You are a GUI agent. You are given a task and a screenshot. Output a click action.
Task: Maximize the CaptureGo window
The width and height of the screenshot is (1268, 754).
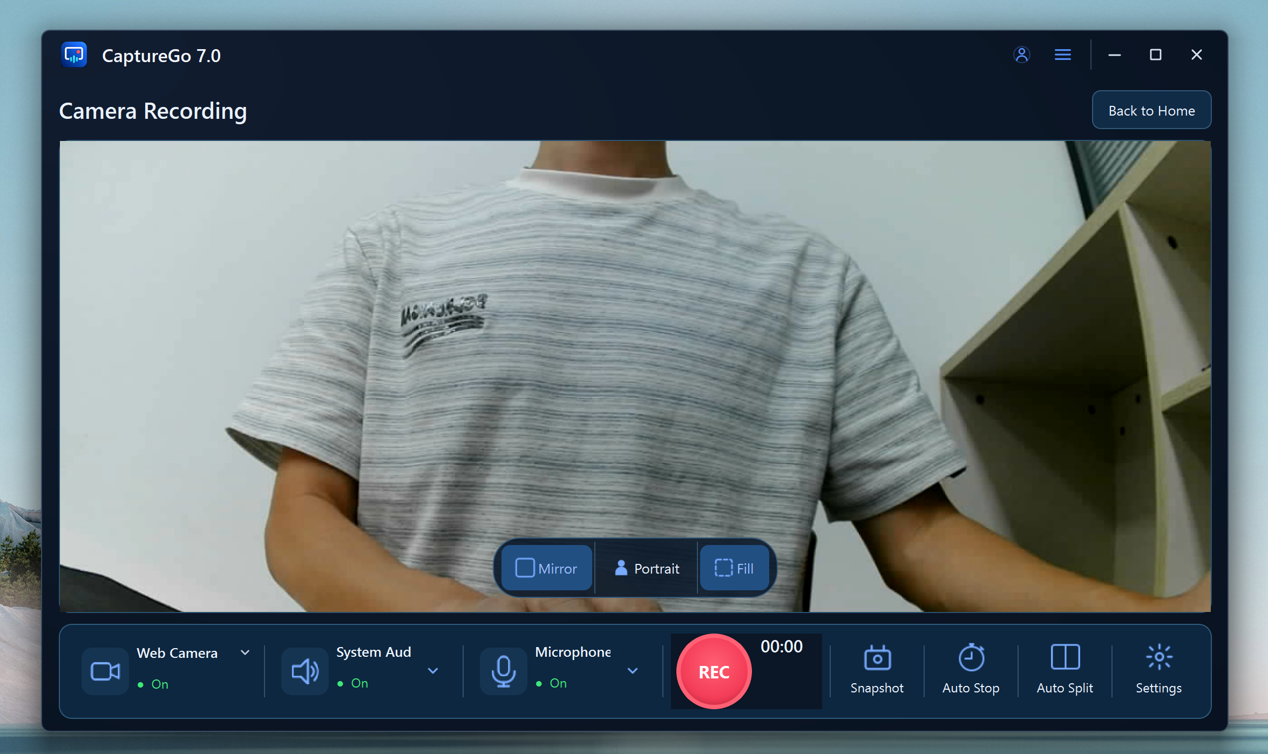1155,55
